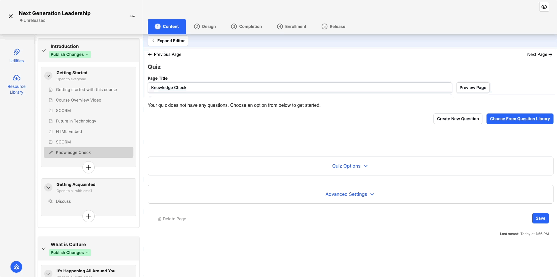Expand the Advanced Settings panel
This screenshot has width=557, height=277.
coord(350,194)
